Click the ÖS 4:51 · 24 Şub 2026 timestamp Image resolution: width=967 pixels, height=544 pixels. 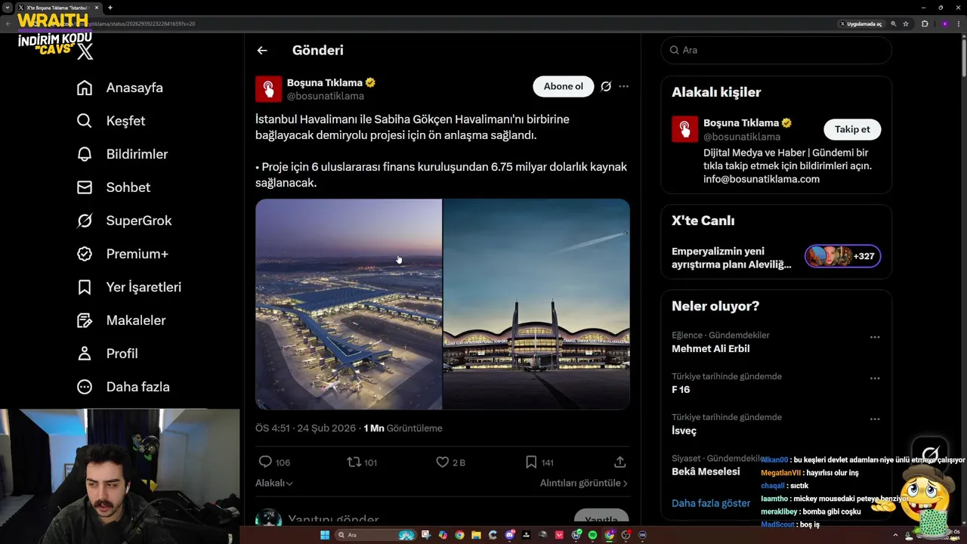pyautogui.click(x=305, y=428)
